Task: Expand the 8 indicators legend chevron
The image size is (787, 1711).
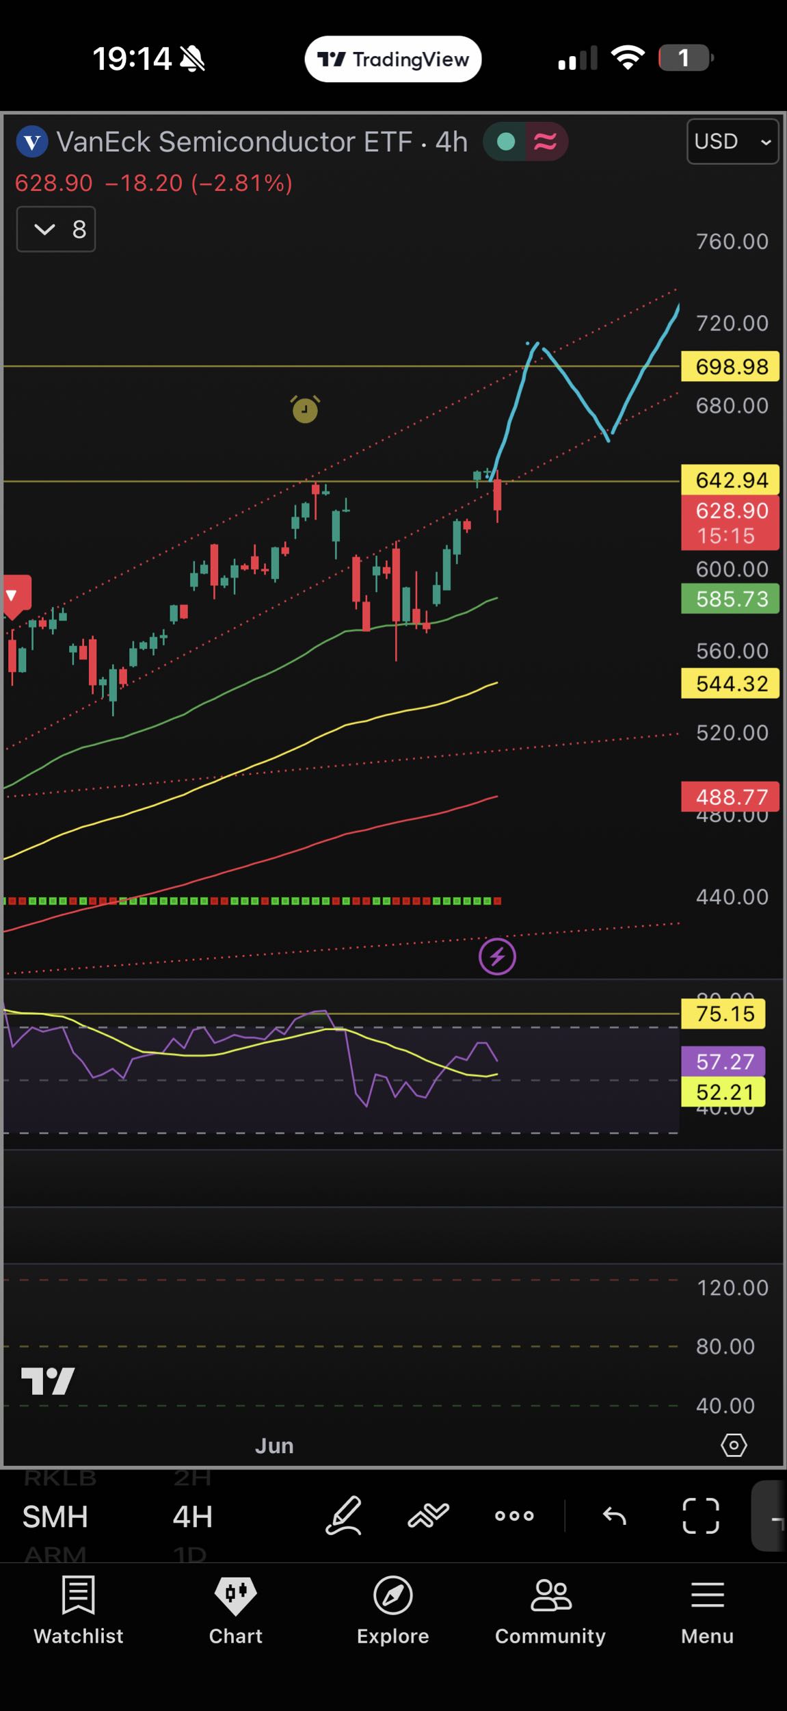Action: tap(56, 229)
